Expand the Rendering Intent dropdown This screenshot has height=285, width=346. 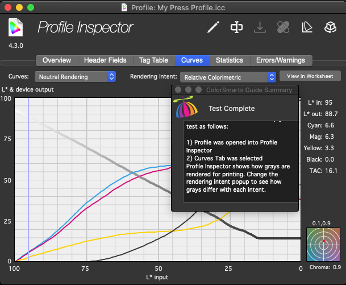(228, 76)
